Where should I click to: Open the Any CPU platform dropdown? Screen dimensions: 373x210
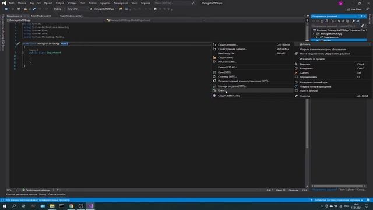(78, 9)
